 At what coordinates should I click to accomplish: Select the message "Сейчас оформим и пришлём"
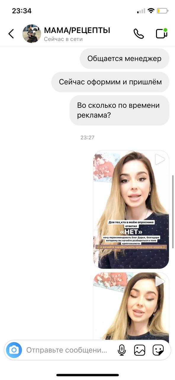[110, 82]
